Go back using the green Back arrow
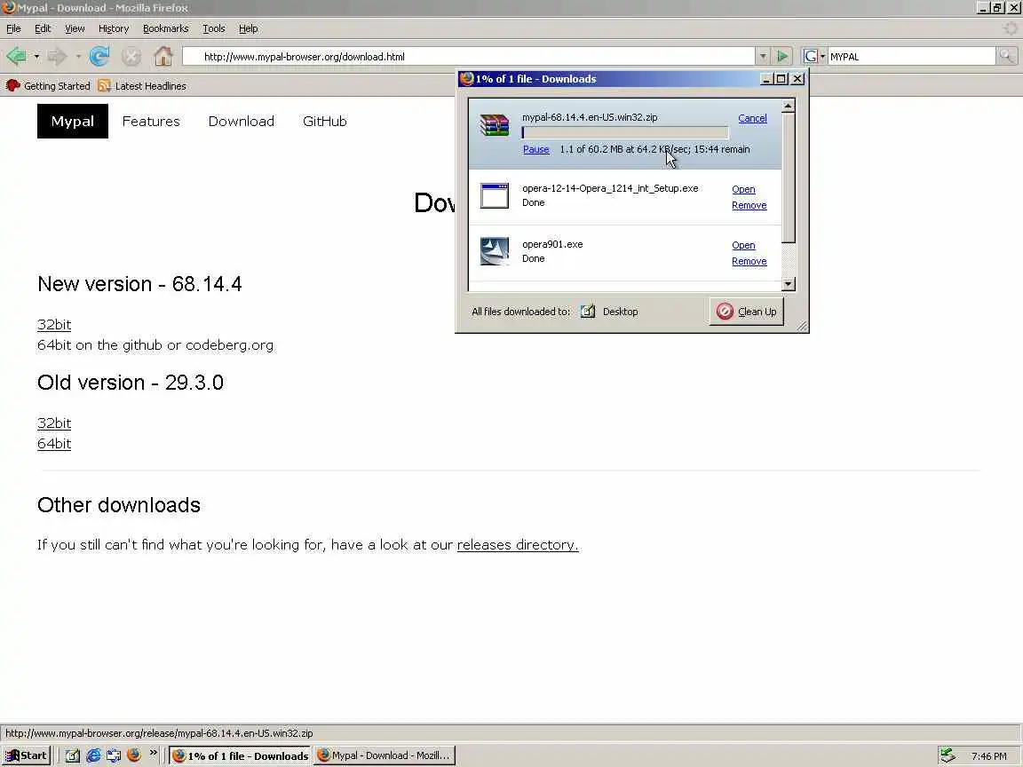Image resolution: width=1023 pixels, height=767 pixels. [x=16, y=56]
